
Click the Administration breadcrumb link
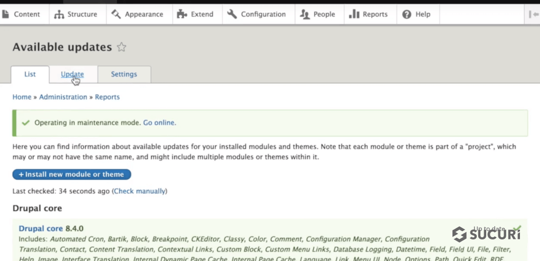tap(63, 97)
